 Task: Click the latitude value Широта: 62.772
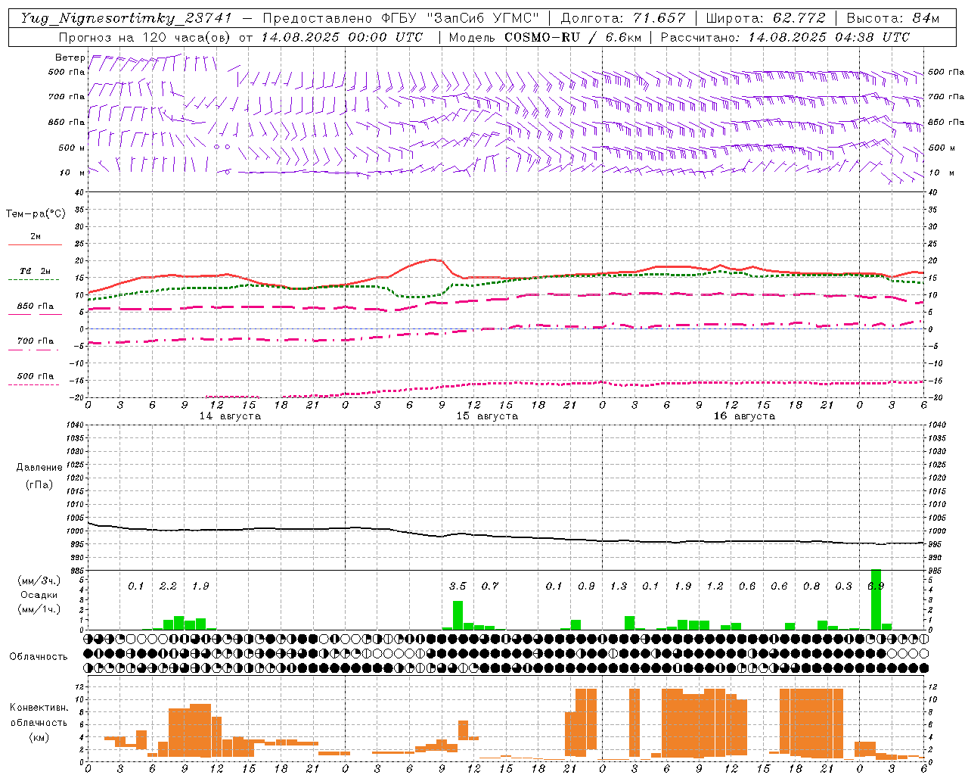[x=765, y=18]
